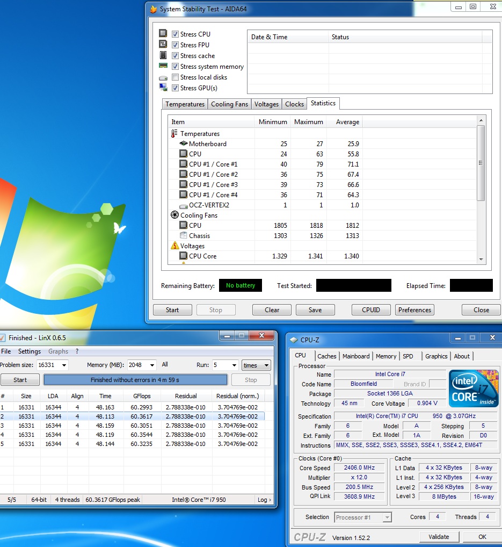The image size is (502, 547).
Task: Open the Settings menu in LinX
Action: click(x=30, y=351)
